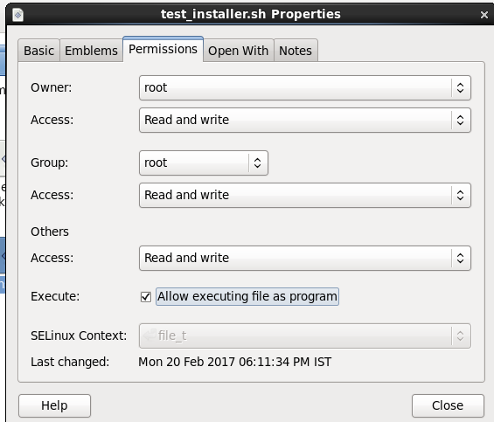
Task: Open the Open With tab
Action: pyautogui.click(x=238, y=51)
